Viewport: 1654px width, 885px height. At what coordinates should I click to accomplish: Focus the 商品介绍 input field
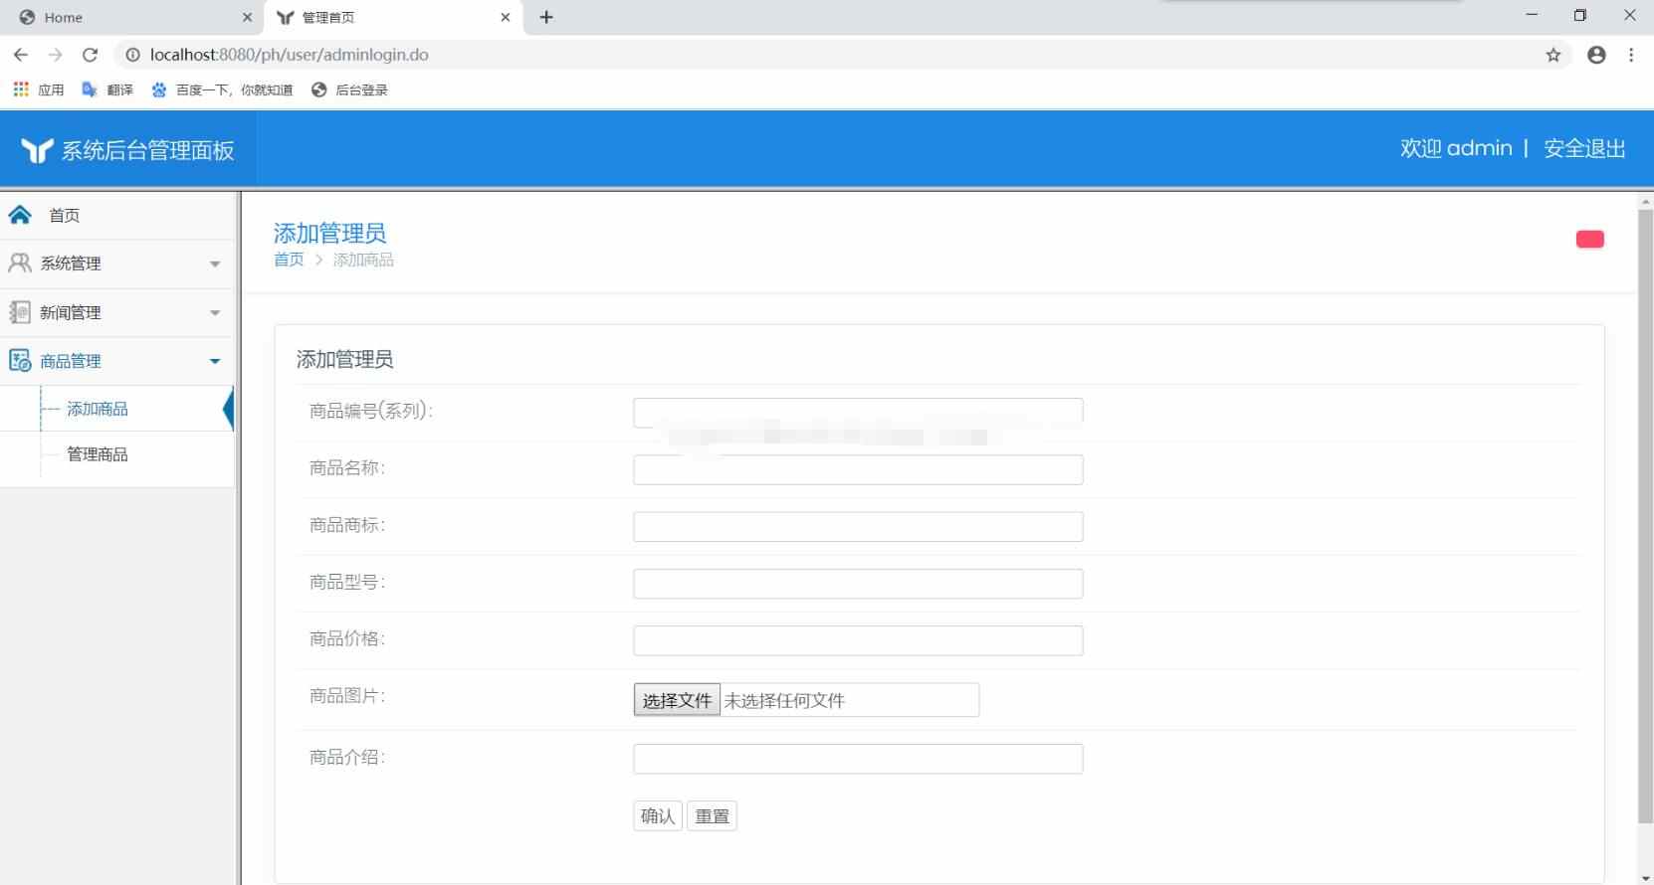coord(858,759)
